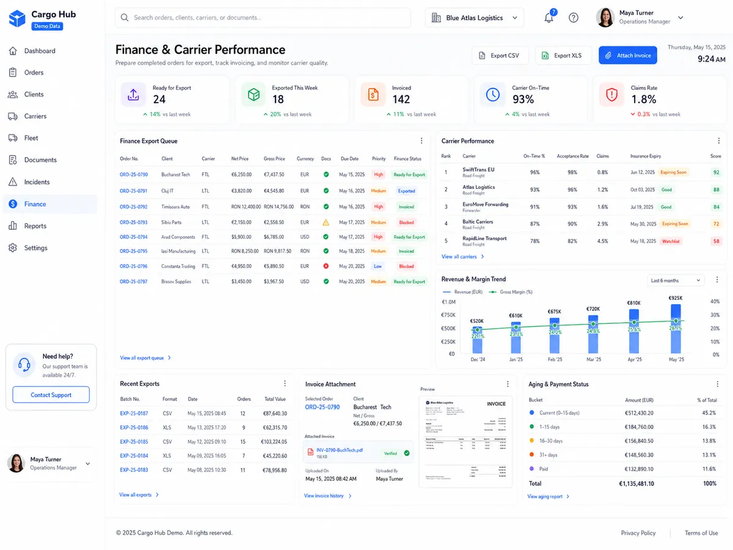Open Carrier Performance panel kebab menu
The height and width of the screenshot is (550, 733).
[x=717, y=141]
